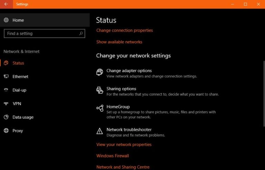Focus the Find a setting search box
The width and height of the screenshot is (265, 170).
click(41, 33)
